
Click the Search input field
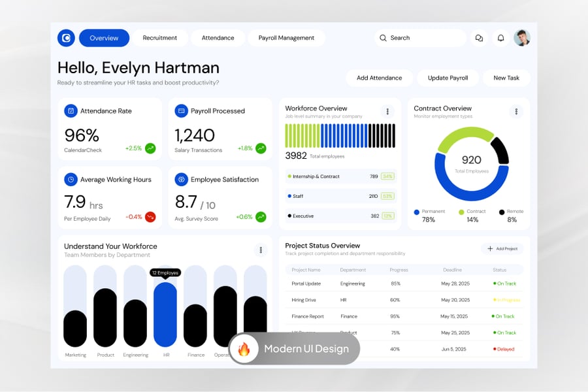[421, 38]
